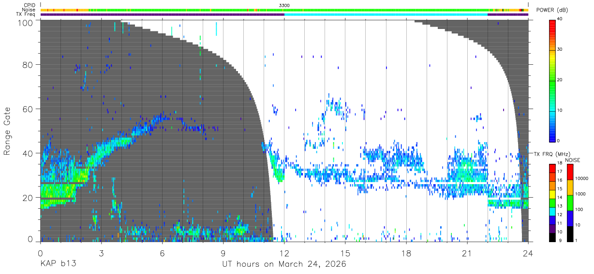Click the TX Freq row label
This screenshot has height=274, width=594.
tap(26, 14)
